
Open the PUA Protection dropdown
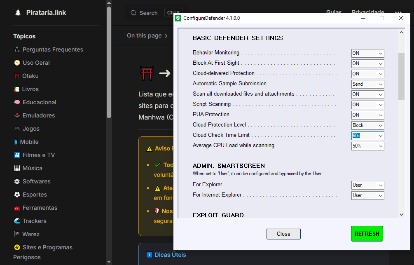(x=367, y=115)
